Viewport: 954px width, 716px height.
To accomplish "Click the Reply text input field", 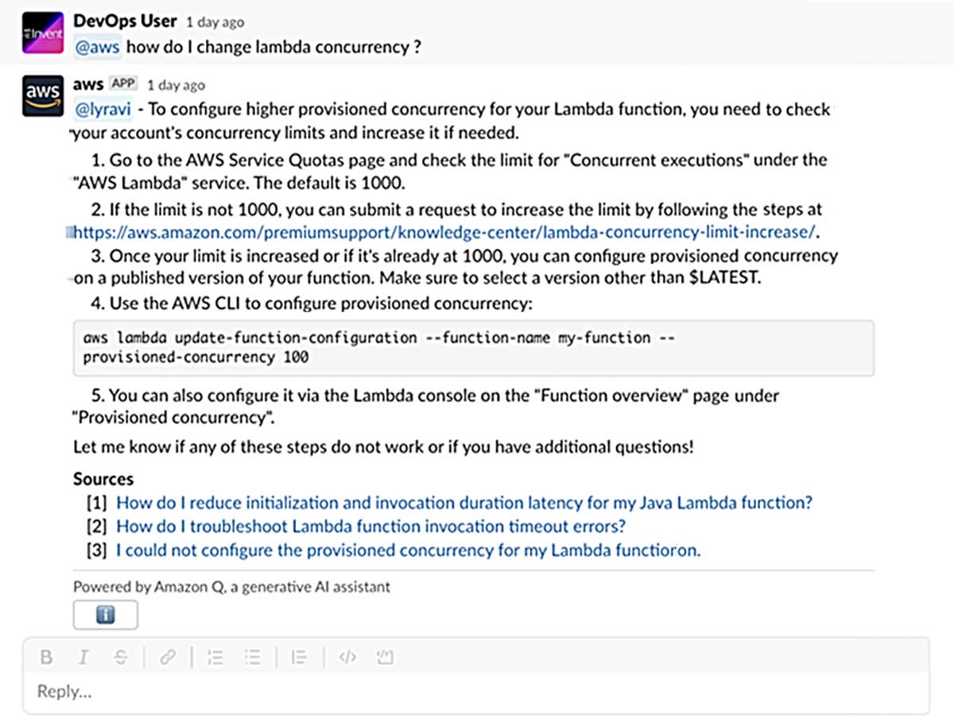I will coord(477,691).
